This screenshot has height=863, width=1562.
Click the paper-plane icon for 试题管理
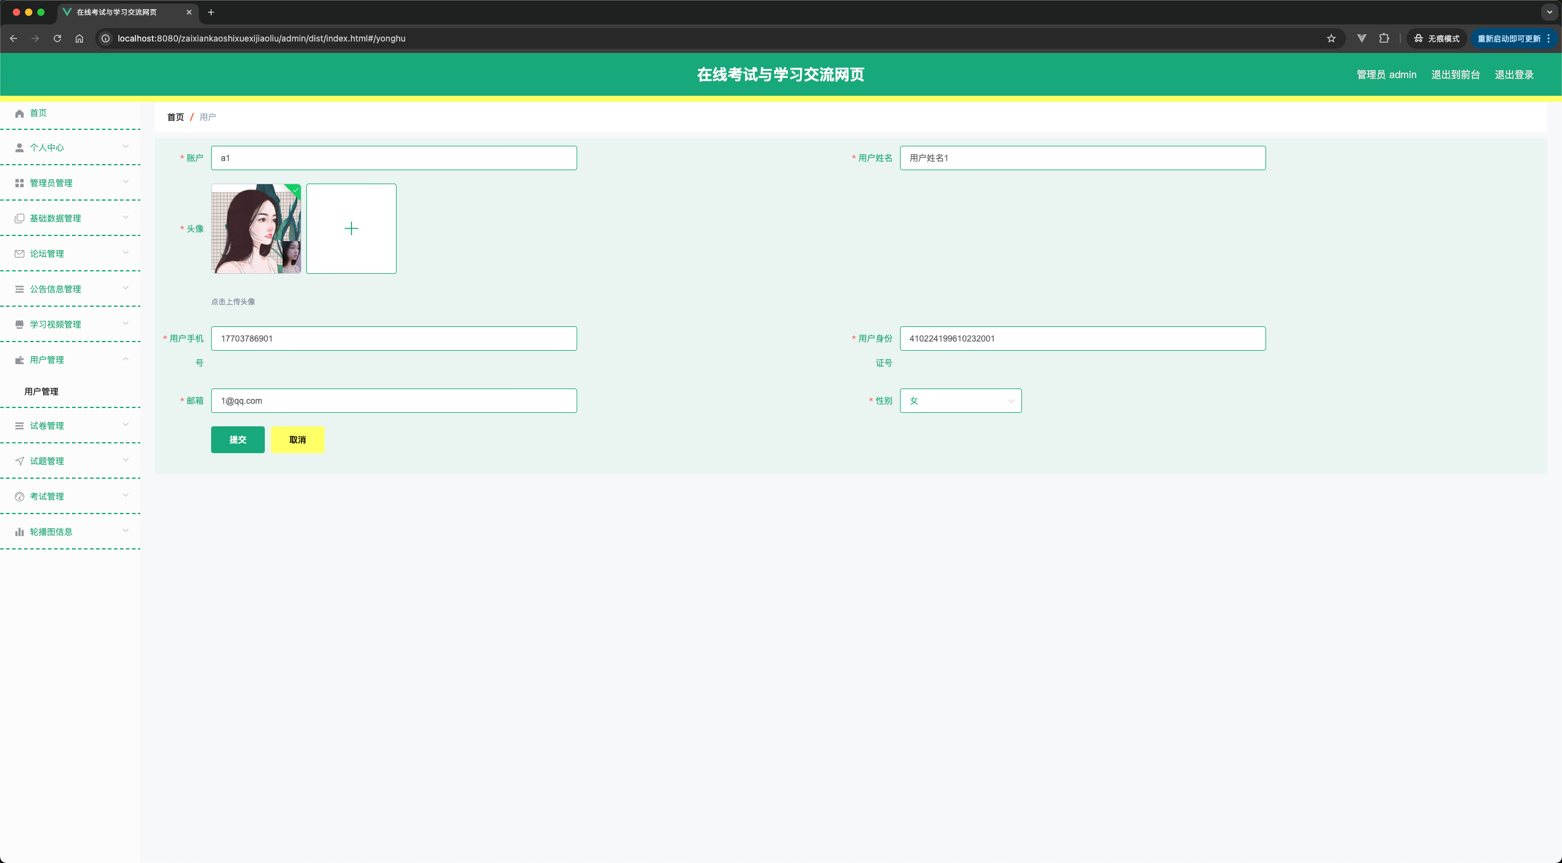[x=20, y=461]
